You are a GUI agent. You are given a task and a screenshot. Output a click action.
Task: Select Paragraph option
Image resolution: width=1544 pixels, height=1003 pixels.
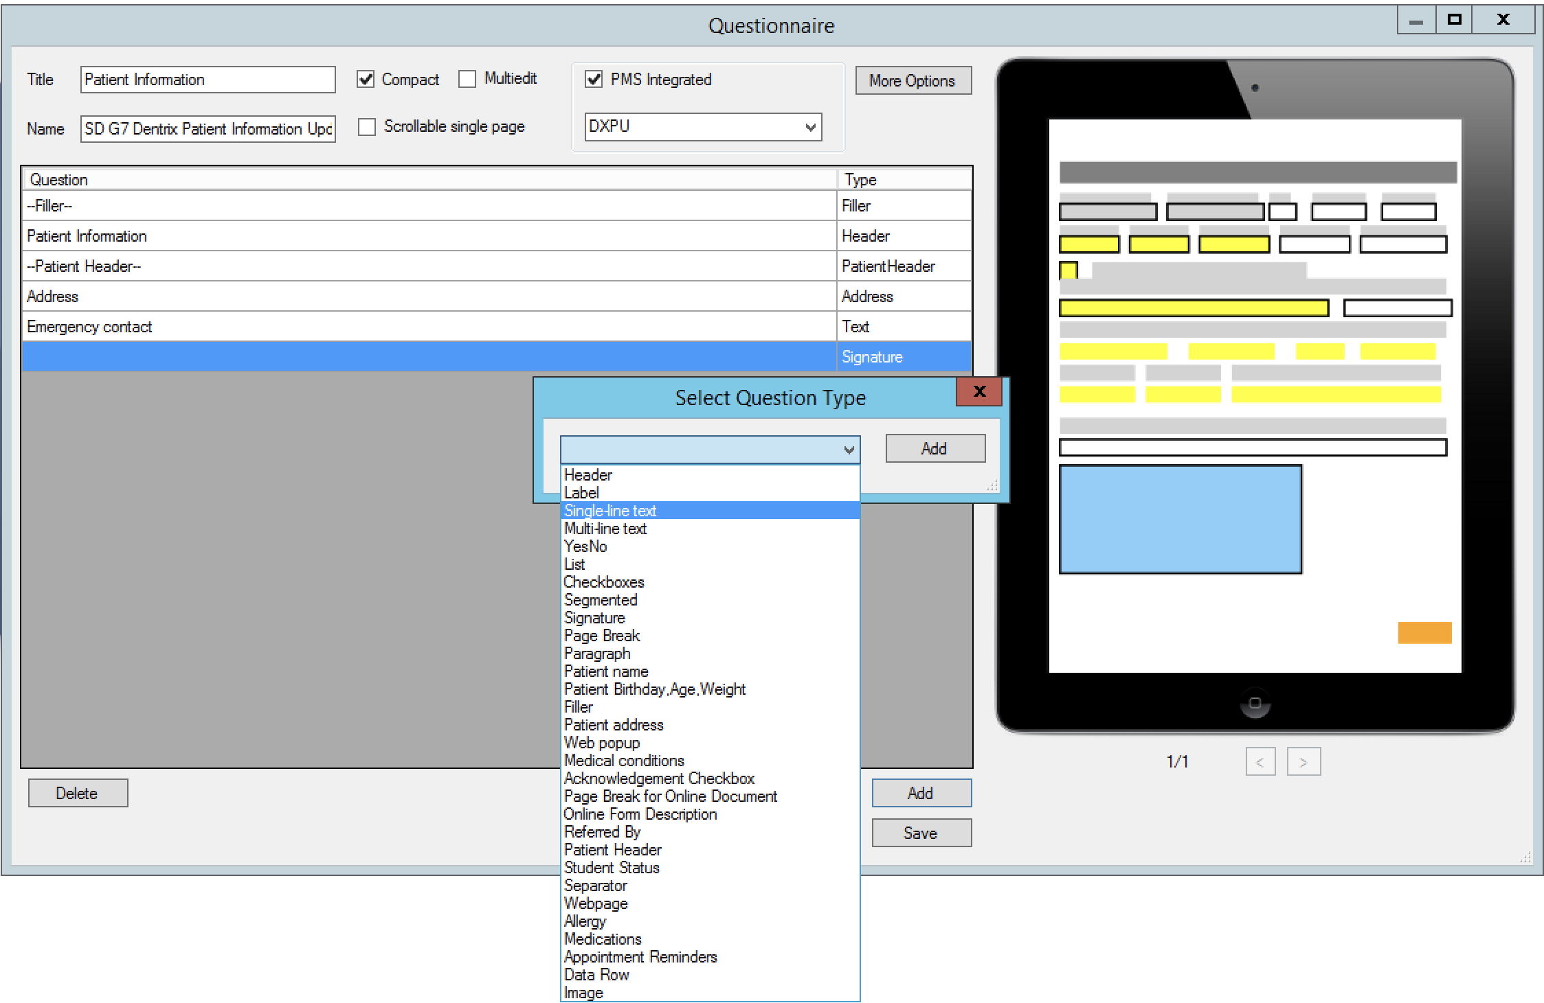pos(710,654)
